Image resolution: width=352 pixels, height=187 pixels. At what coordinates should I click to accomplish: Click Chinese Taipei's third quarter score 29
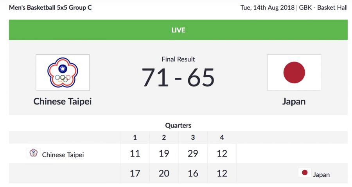tap(193, 154)
